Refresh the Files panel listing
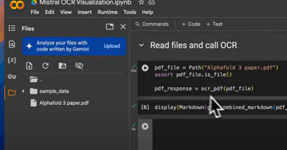This screenshot has height=150, width=287. tap(45, 66)
